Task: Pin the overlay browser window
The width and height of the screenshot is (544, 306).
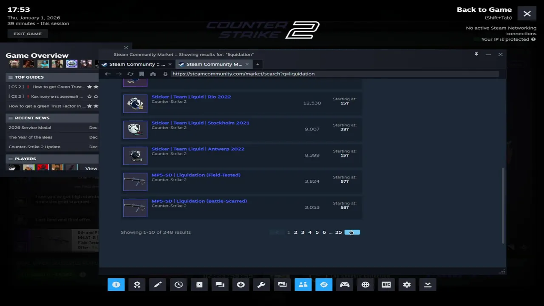Action: point(476,54)
